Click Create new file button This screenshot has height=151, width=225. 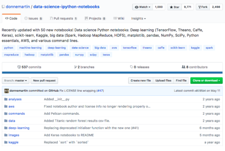(x=141, y=80)
